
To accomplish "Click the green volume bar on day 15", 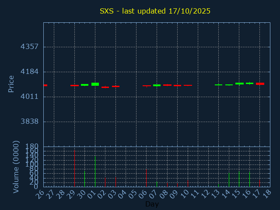I will [x=239, y=179].
